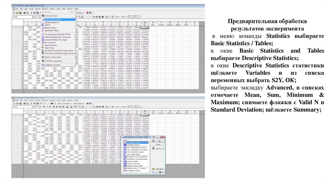Open fill color swatch in bottom window

tap(72, 106)
